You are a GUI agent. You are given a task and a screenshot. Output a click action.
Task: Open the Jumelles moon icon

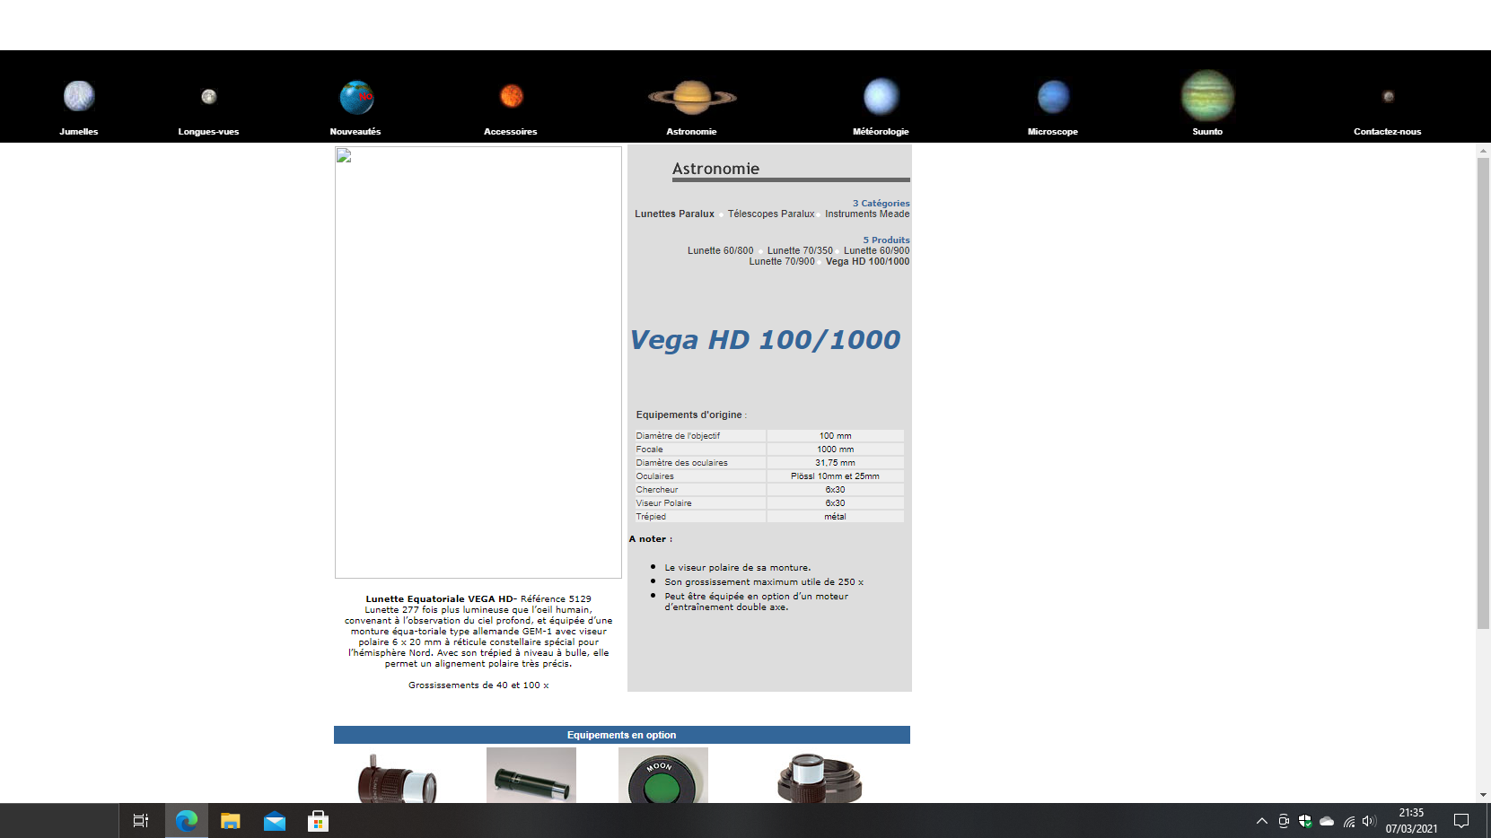coord(79,96)
